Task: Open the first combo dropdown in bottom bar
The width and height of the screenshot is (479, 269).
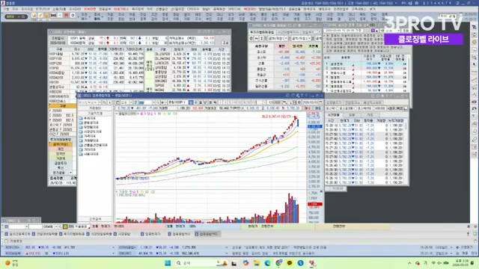Action: point(27,226)
